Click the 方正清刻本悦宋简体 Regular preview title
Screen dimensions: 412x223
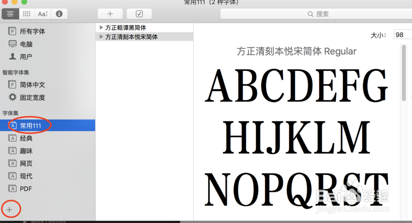[x=296, y=51]
